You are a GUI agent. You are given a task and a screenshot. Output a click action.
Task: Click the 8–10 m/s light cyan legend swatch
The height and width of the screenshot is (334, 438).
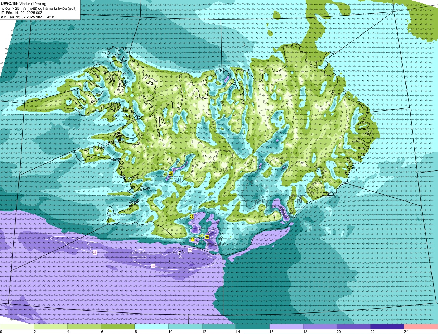coord(152,326)
